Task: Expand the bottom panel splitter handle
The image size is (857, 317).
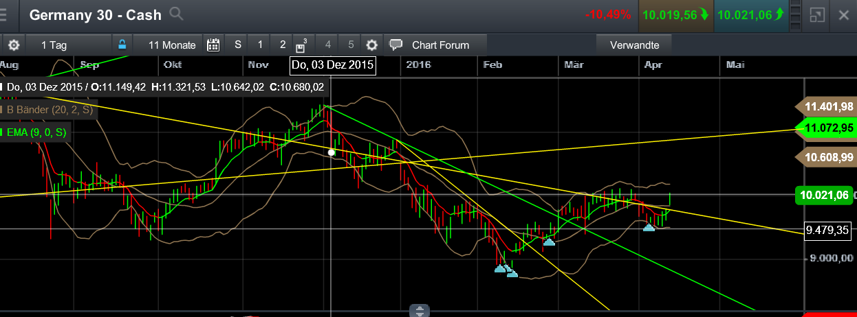Action: [420, 310]
